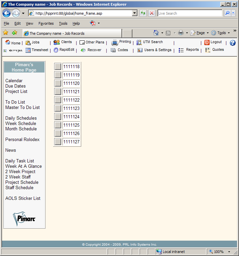Click the red Logout icon
This screenshot has width=239, height=256.
(207, 42)
